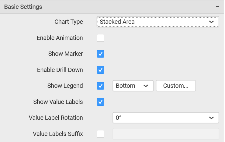This screenshot has height=142, width=225.
Task: Open the 0° rotation value dropdown
Action: [x=166, y=118]
